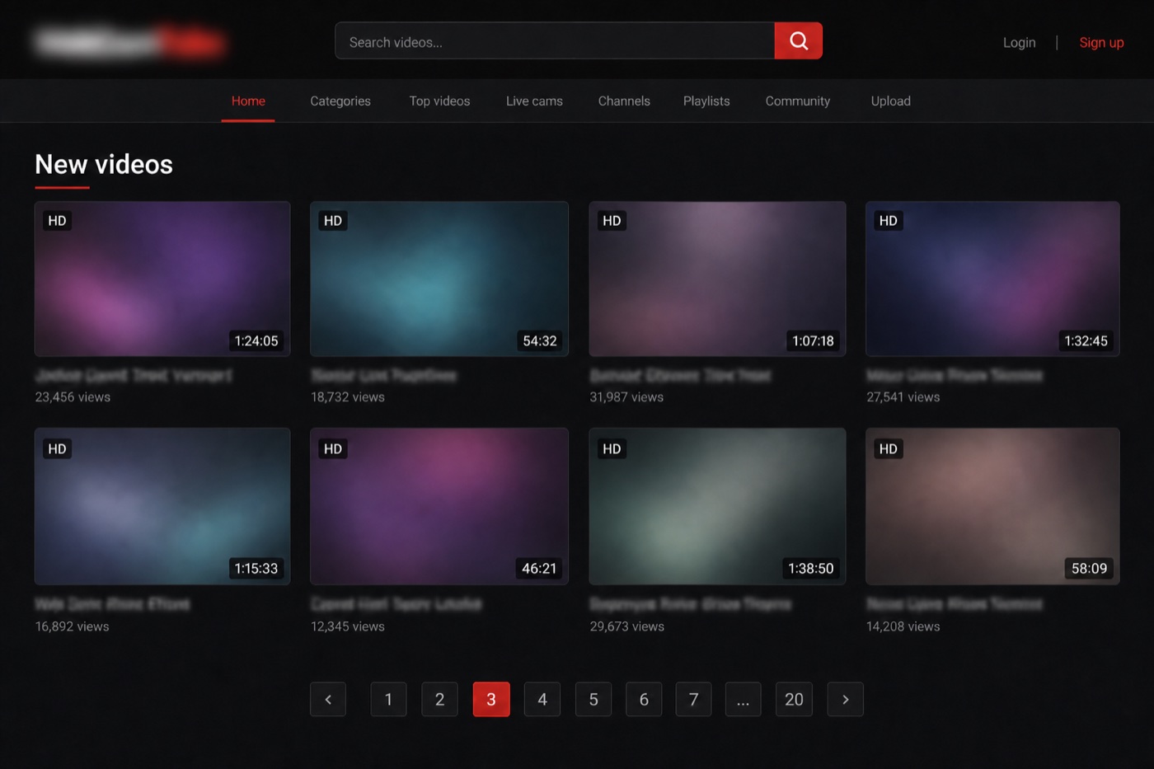Click HD badge on 1:07:18 video
This screenshot has height=769, width=1154.
pyautogui.click(x=612, y=221)
